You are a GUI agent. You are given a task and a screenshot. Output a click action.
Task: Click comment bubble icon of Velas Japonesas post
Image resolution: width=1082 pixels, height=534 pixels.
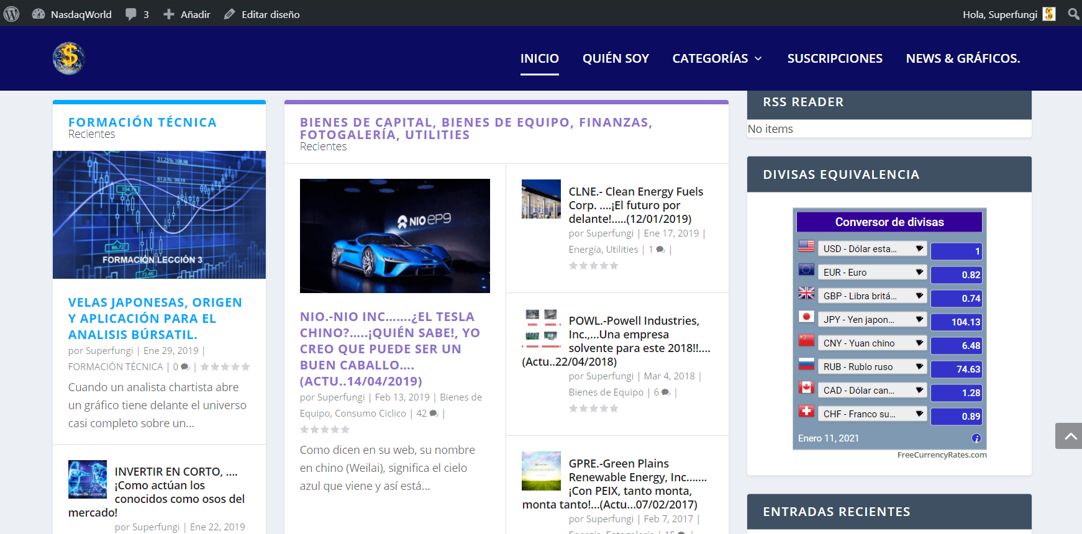click(x=184, y=367)
